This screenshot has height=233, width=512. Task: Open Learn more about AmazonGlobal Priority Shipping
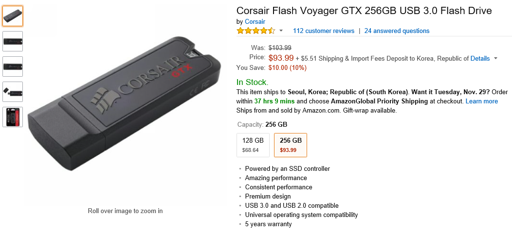[x=481, y=101]
